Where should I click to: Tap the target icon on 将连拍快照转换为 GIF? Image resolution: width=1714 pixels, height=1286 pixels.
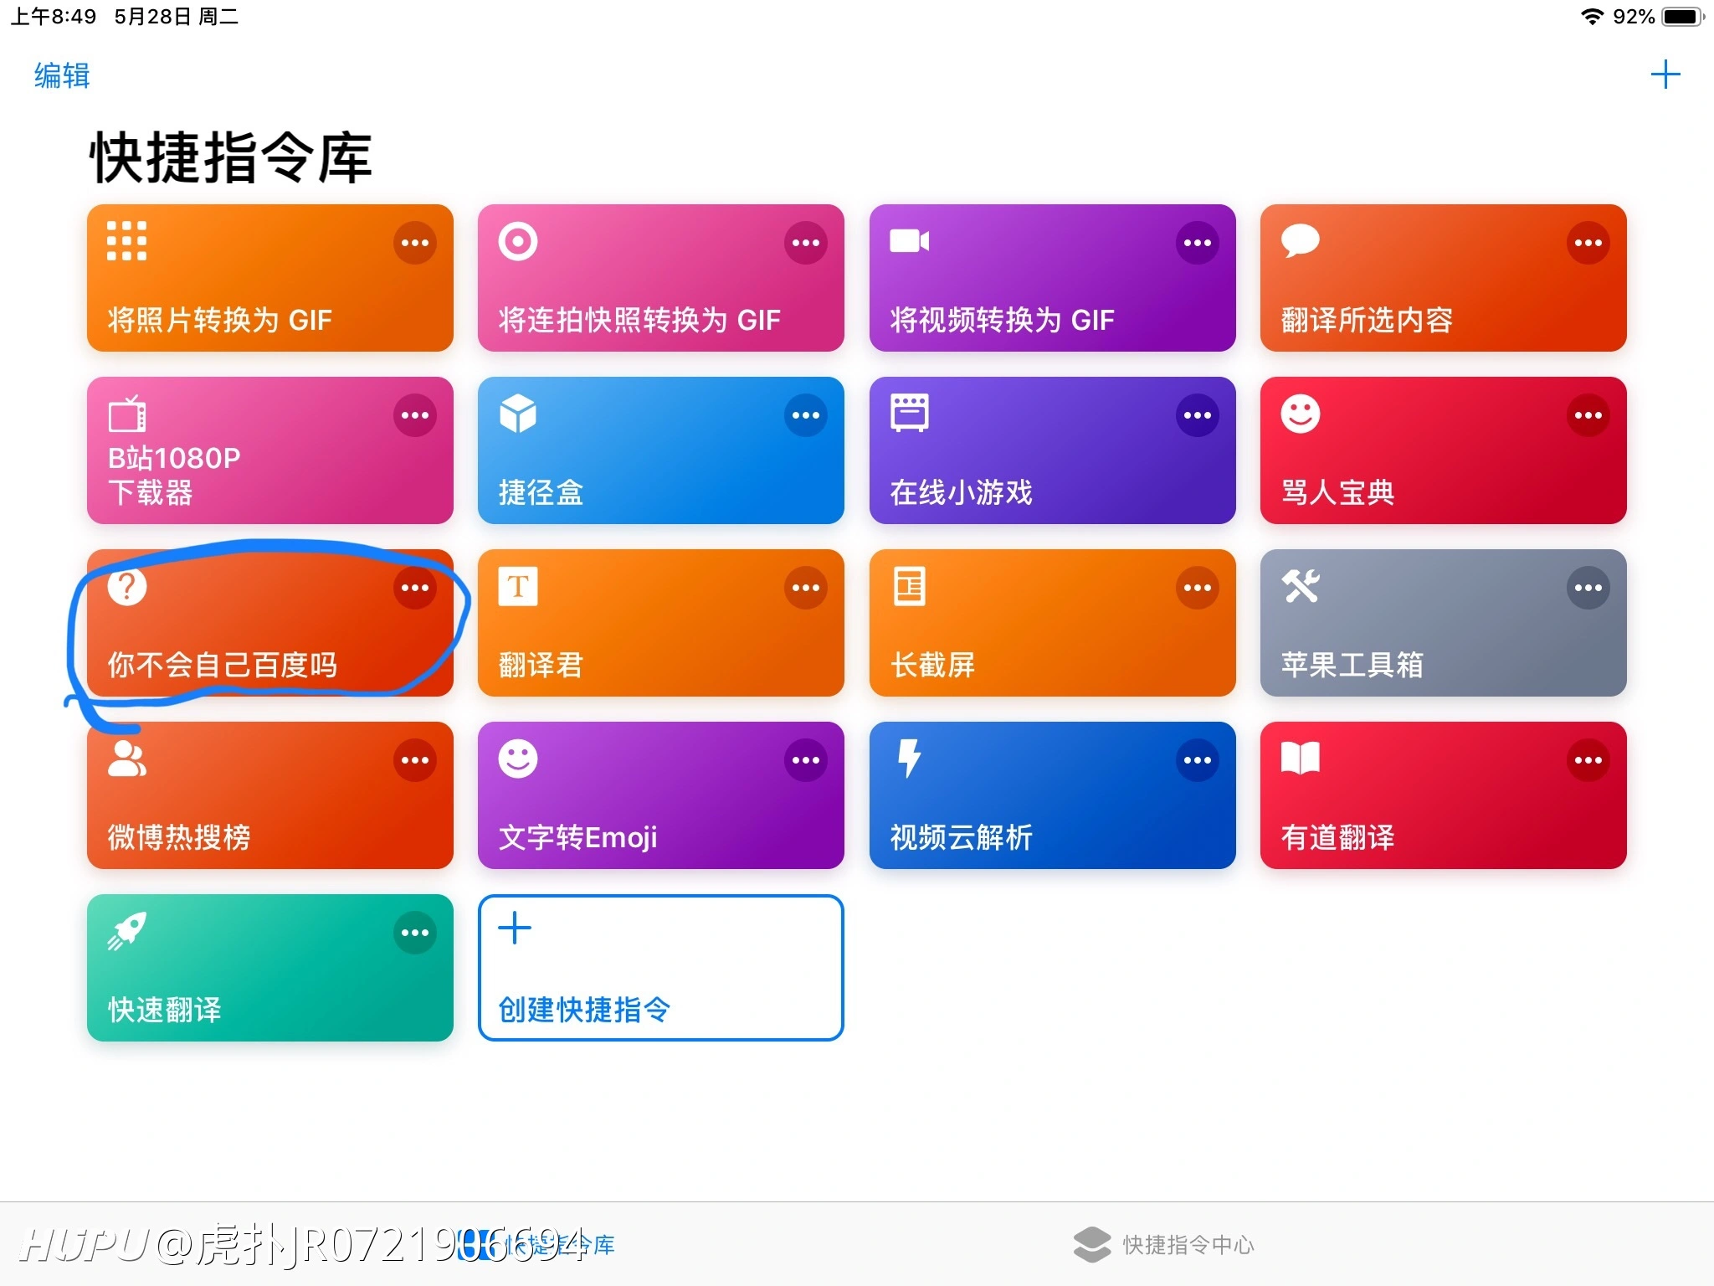(518, 241)
